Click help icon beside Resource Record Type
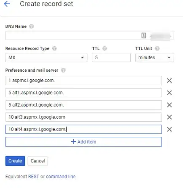The image size is (183, 188). pos(54,49)
